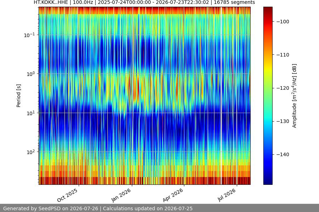Select the 'Jul 2026' date axis label
This screenshot has width=319, height=212.
click(227, 195)
